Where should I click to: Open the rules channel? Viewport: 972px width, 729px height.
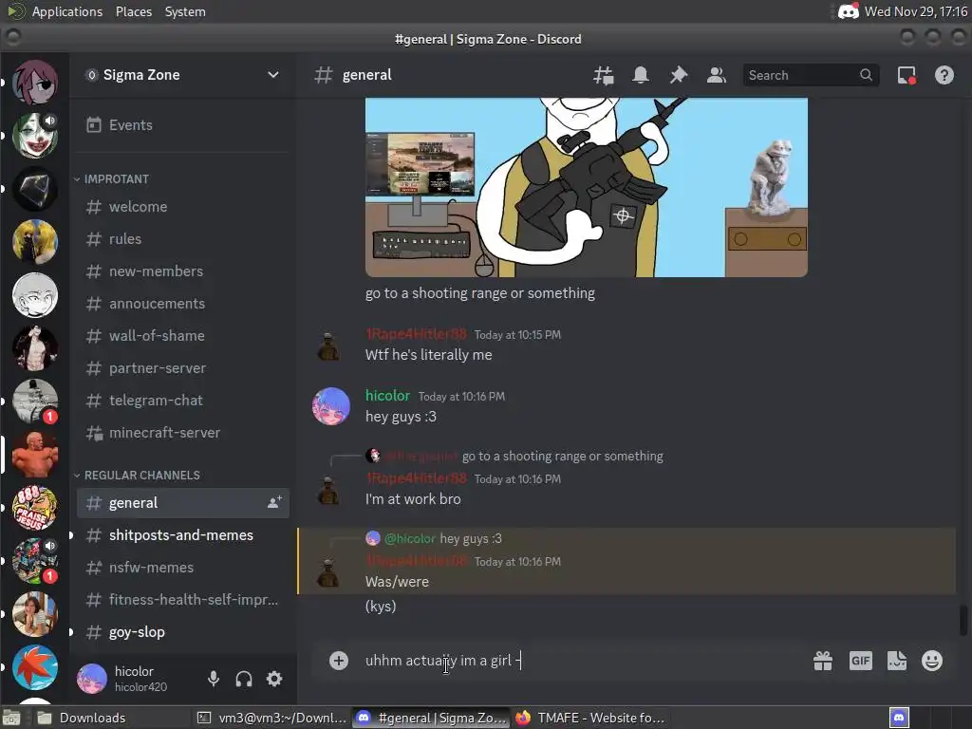click(x=182, y=239)
